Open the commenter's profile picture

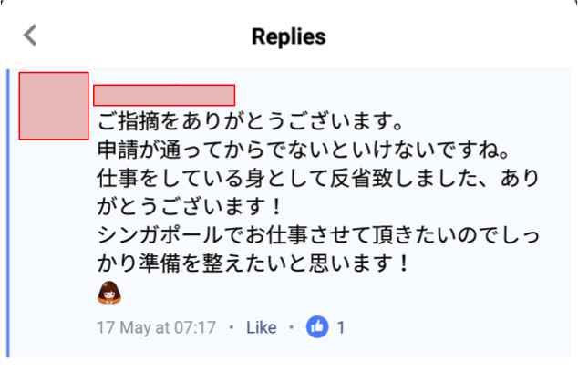click(54, 106)
